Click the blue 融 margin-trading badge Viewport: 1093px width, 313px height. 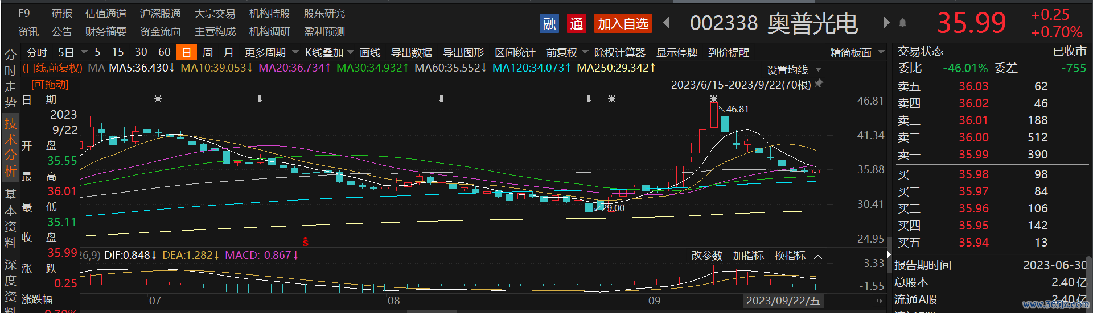pos(549,23)
